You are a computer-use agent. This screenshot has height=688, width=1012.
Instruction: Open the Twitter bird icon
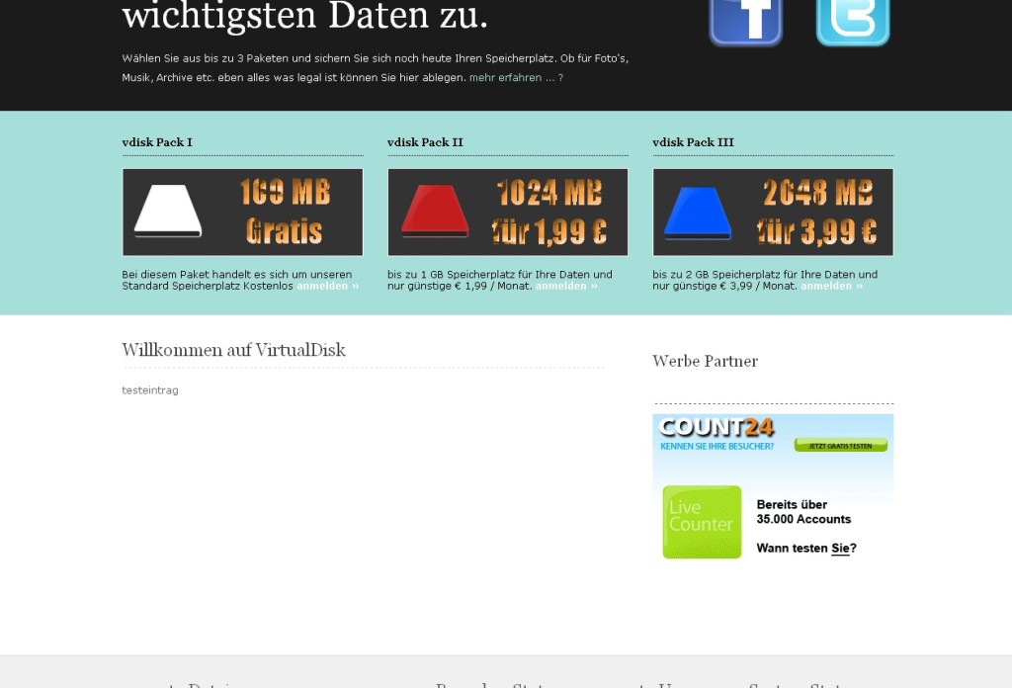(852, 20)
